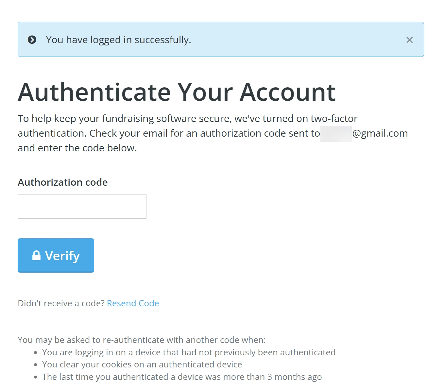Close the 'You have logged in successfully' alert
The height and width of the screenshot is (389, 443).
pos(410,40)
